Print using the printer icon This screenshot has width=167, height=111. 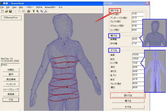tap(28, 11)
